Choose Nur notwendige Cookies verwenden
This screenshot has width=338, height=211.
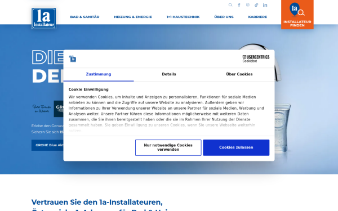pos(168,147)
